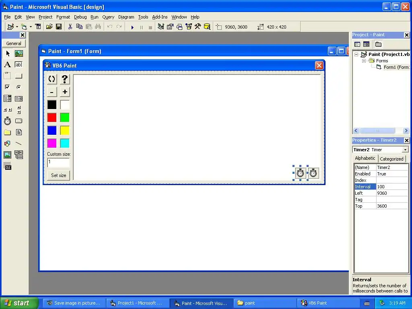
Task: Select the Interval property value 100
Action: tap(392, 187)
